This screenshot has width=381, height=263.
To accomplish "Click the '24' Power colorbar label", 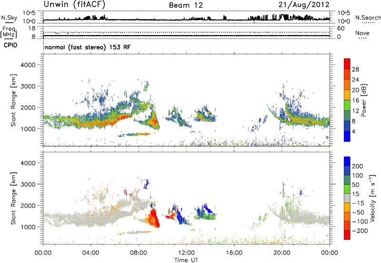I will pyautogui.click(x=355, y=80).
